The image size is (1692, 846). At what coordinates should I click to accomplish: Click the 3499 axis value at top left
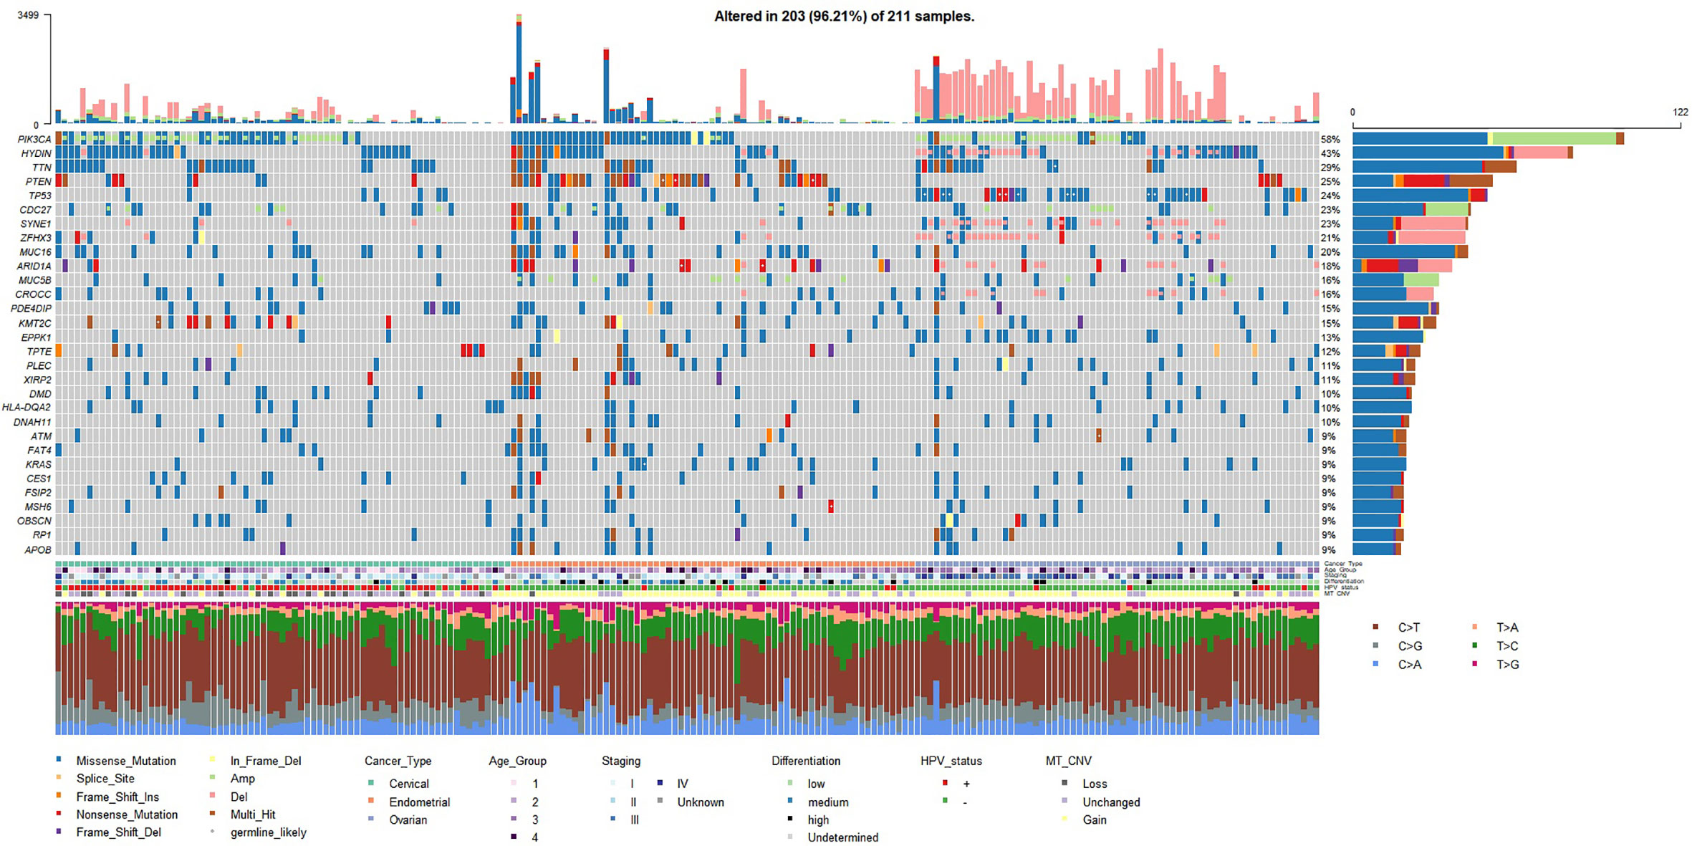pos(29,15)
